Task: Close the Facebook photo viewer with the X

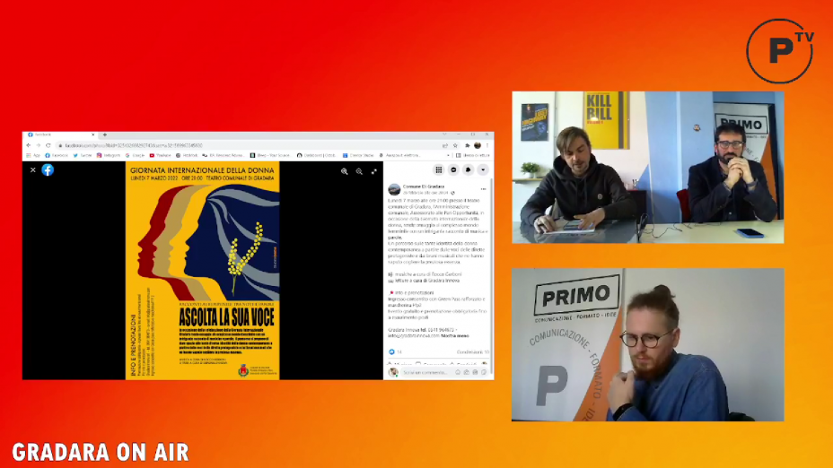Action: 33,169
